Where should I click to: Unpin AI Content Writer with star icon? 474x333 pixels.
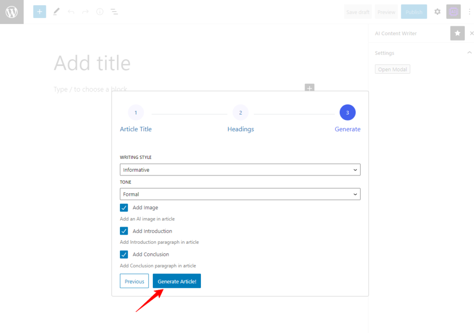click(x=457, y=33)
